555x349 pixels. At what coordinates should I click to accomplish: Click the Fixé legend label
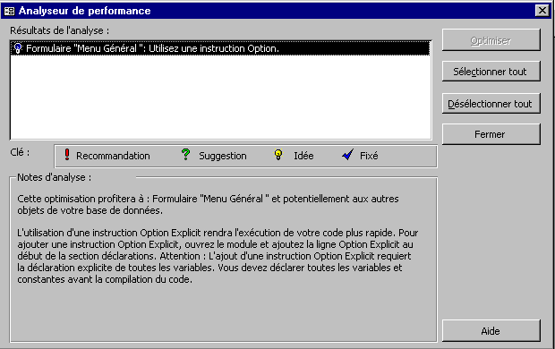coord(369,156)
